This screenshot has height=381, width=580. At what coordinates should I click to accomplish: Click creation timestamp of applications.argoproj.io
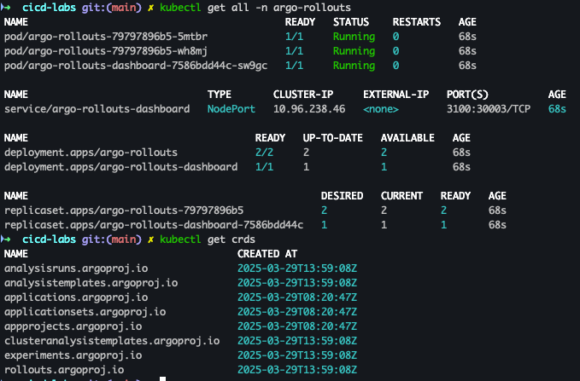pyautogui.click(x=297, y=297)
